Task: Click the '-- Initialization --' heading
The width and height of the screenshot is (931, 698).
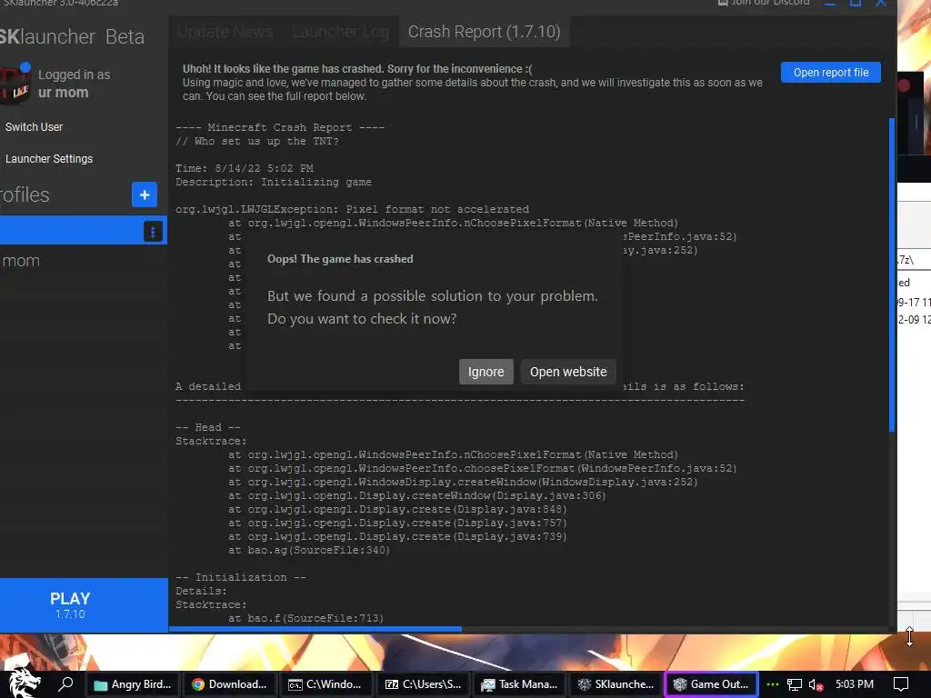Action: tap(240, 577)
